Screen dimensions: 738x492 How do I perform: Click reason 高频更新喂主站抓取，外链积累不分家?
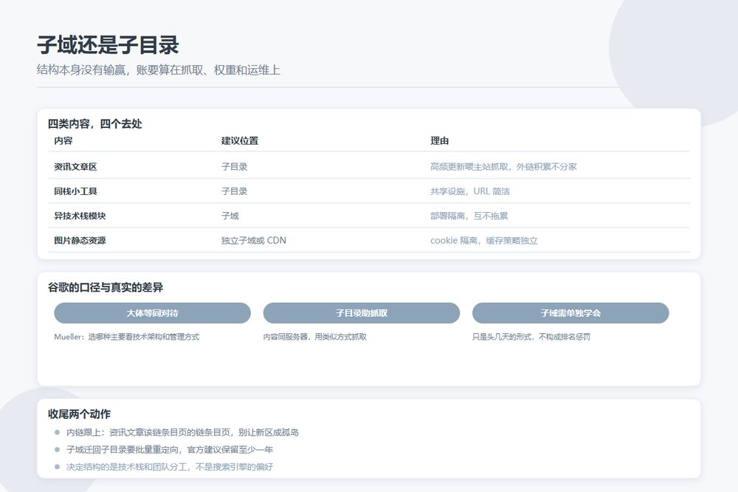pyautogui.click(x=503, y=167)
